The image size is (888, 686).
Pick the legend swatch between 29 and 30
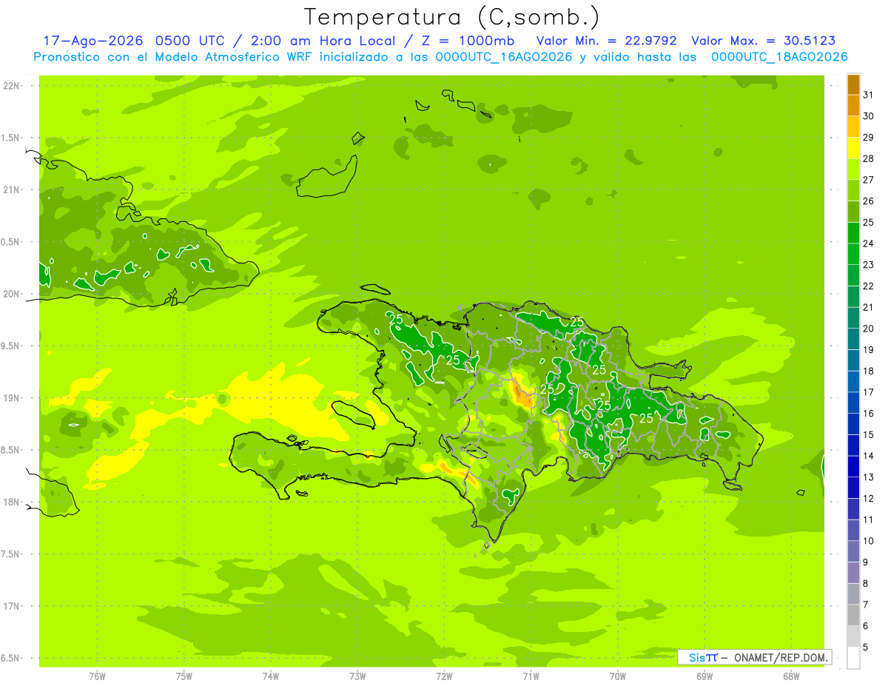(x=853, y=127)
